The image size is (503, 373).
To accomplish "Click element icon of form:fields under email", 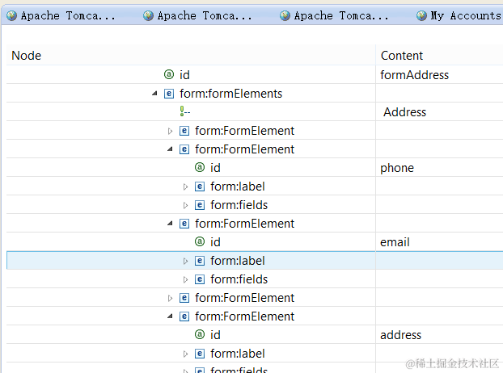I will pos(200,279).
